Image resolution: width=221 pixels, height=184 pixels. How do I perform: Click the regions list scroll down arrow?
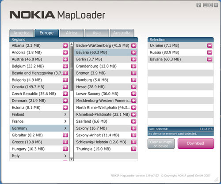pos(72,159)
